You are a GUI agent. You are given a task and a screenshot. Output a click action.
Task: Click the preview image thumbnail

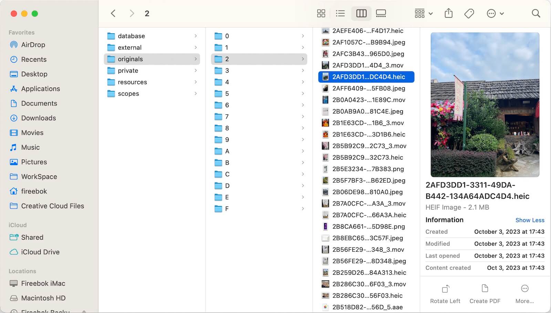pos(485,104)
